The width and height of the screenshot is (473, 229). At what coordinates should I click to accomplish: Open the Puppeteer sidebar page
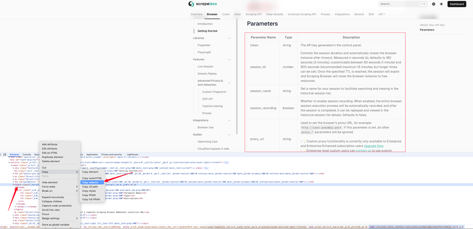(x=204, y=45)
